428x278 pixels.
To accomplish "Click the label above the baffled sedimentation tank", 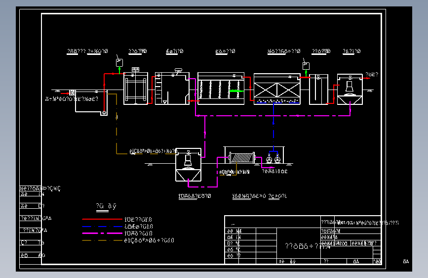I will [x=225, y=51].
